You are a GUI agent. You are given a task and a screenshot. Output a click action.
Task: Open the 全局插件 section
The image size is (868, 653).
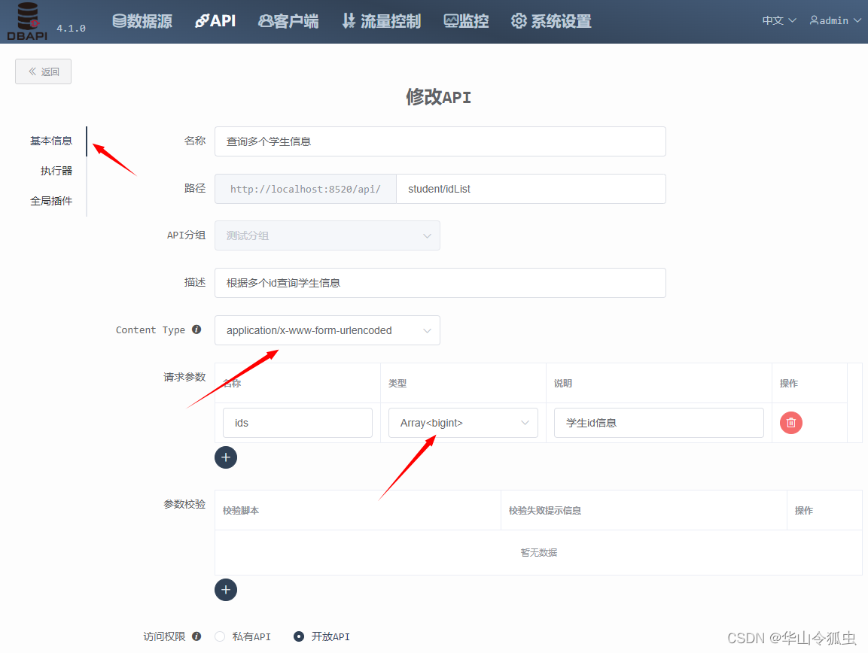pyautogui.click(x=51, y=201)
